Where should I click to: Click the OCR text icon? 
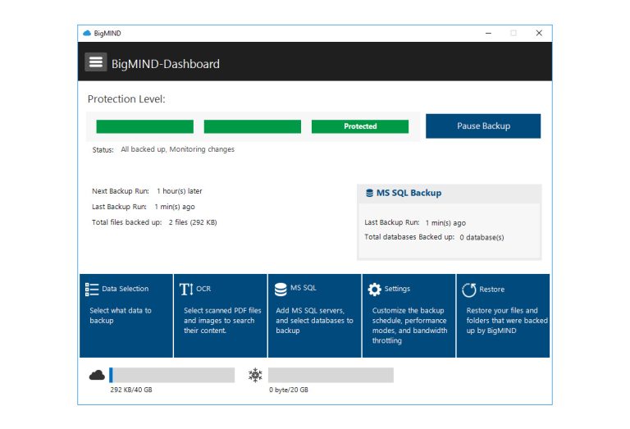[186, 289]
